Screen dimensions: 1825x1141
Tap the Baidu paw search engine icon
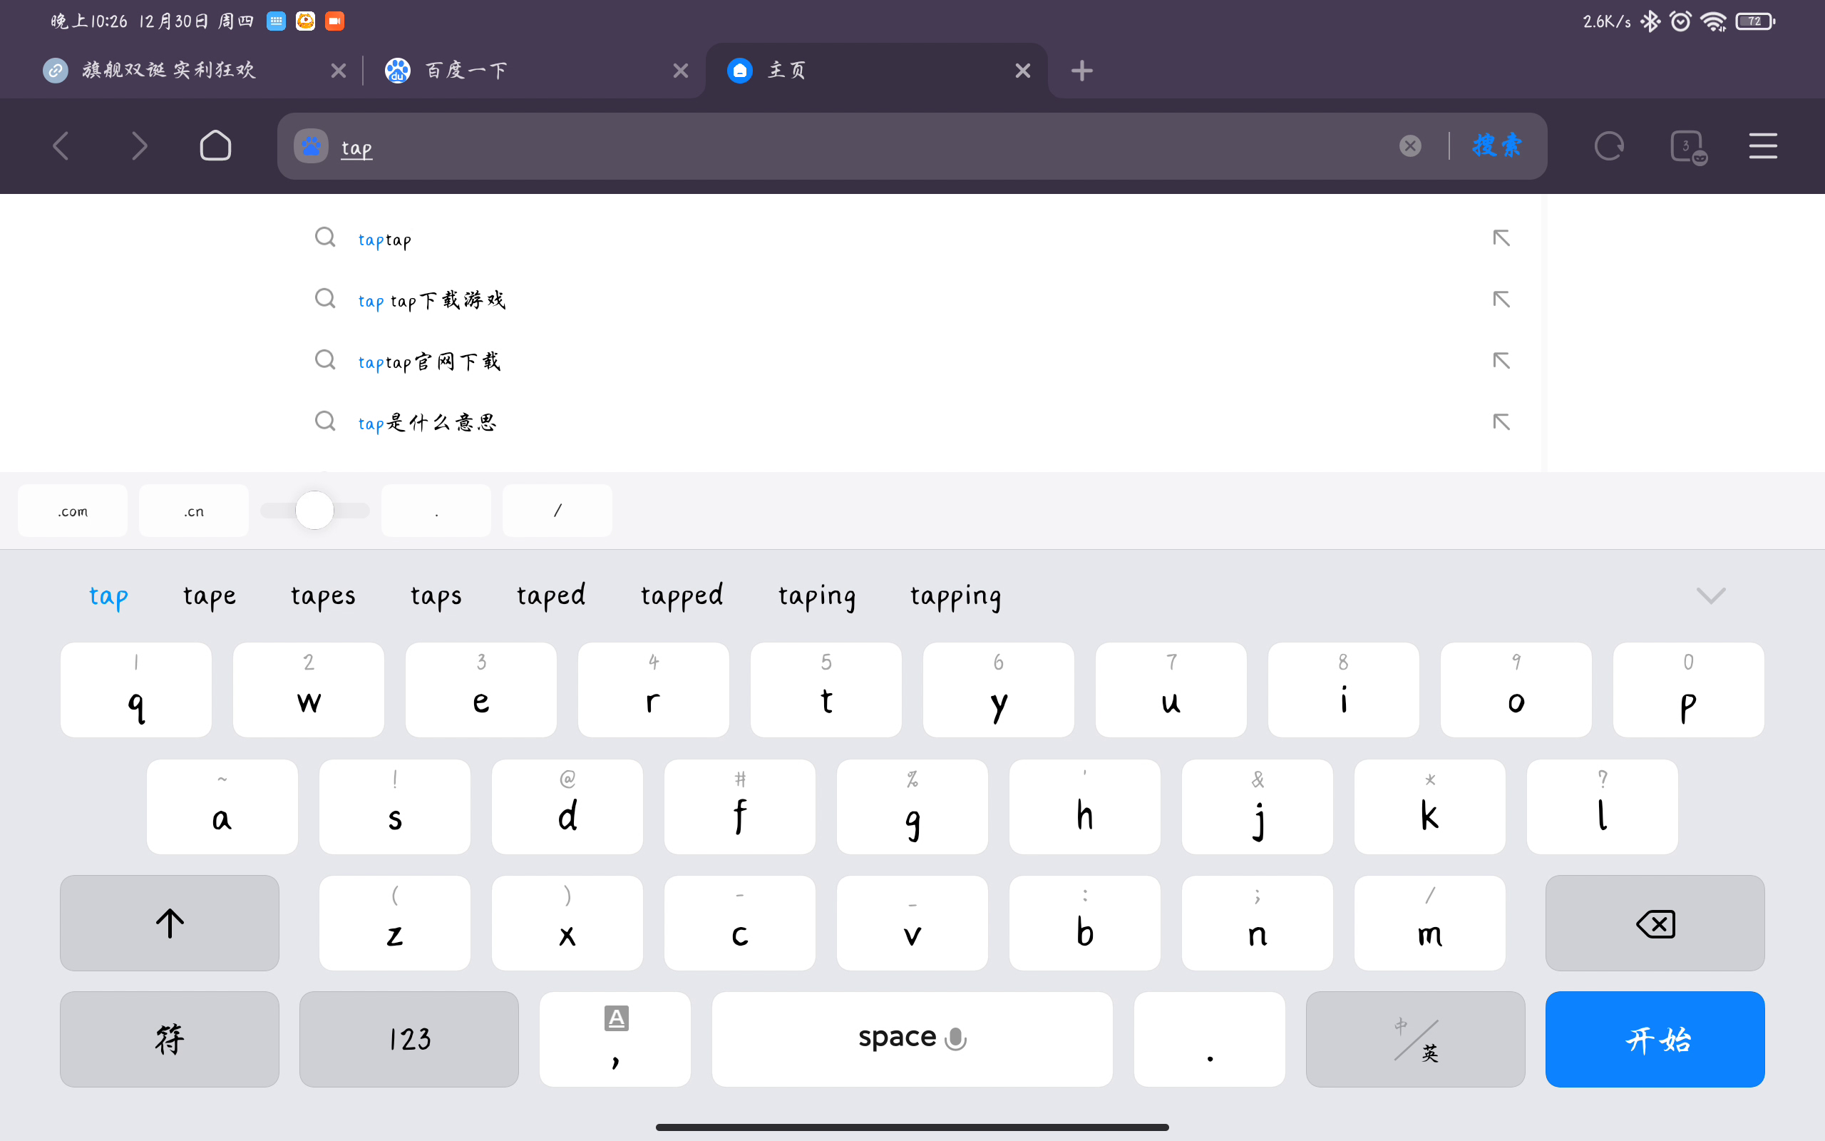311,145
